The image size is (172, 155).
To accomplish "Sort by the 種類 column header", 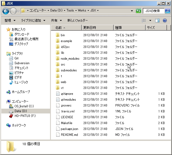I will (x=130, y=28).
